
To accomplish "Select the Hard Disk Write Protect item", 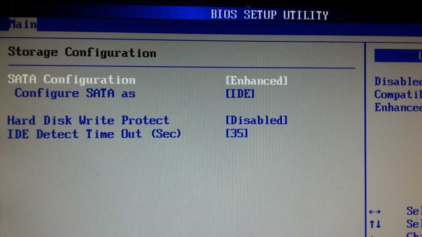I will tap(88, 120).
